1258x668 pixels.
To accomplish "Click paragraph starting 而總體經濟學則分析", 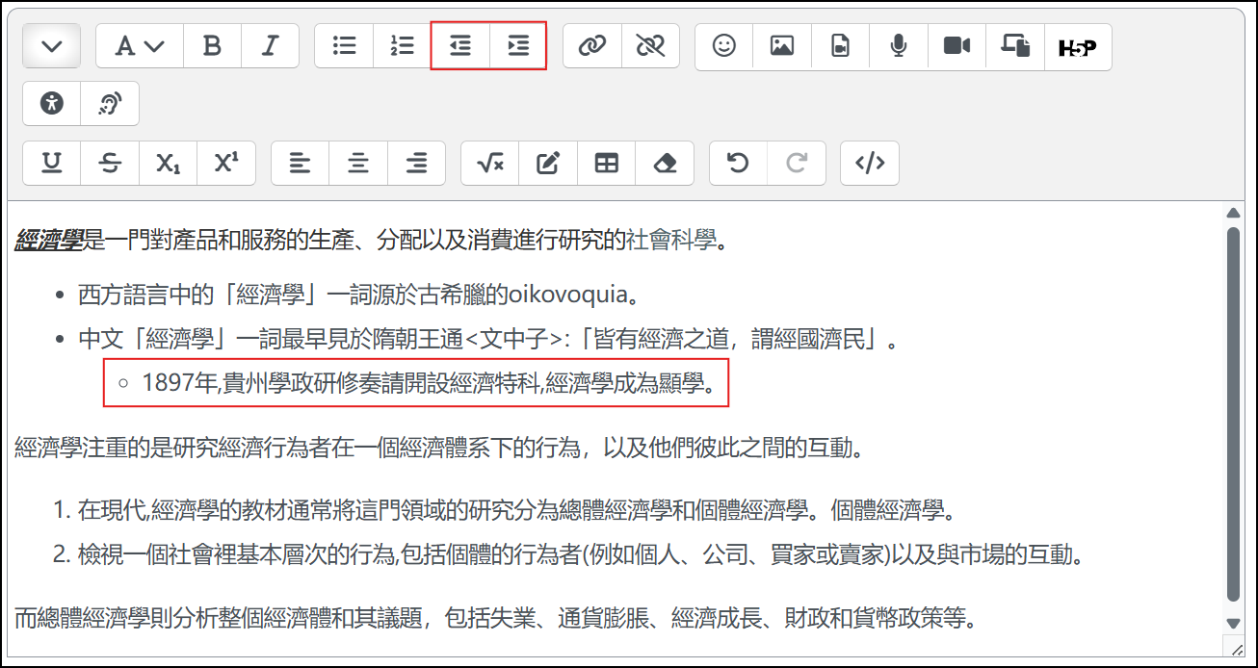I will click(496, 617).
